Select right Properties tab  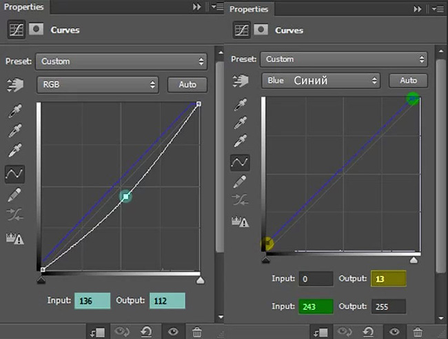[x=249, y=9]
